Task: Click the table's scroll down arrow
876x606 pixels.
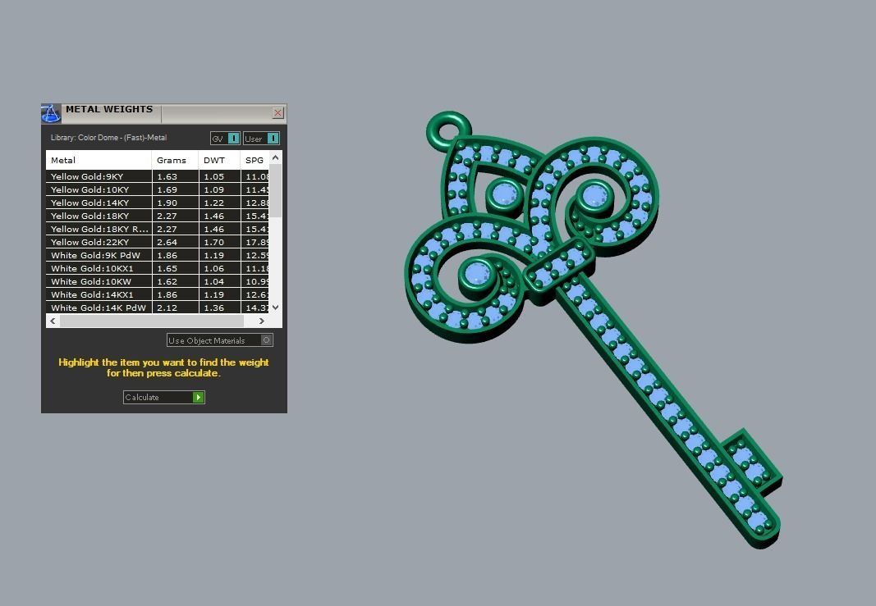Action: point(275,308)
